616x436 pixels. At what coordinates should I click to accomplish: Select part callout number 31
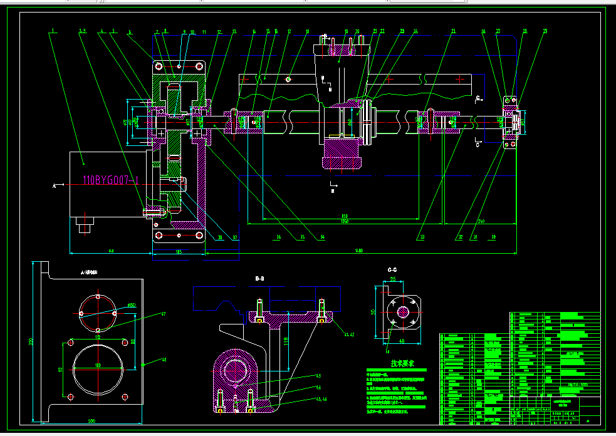[x=476, y=237]
